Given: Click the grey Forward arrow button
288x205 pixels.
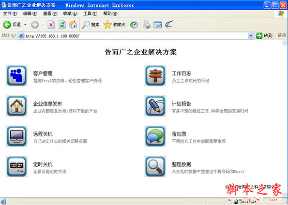Looking at the screenshot, I should (35, 25).
